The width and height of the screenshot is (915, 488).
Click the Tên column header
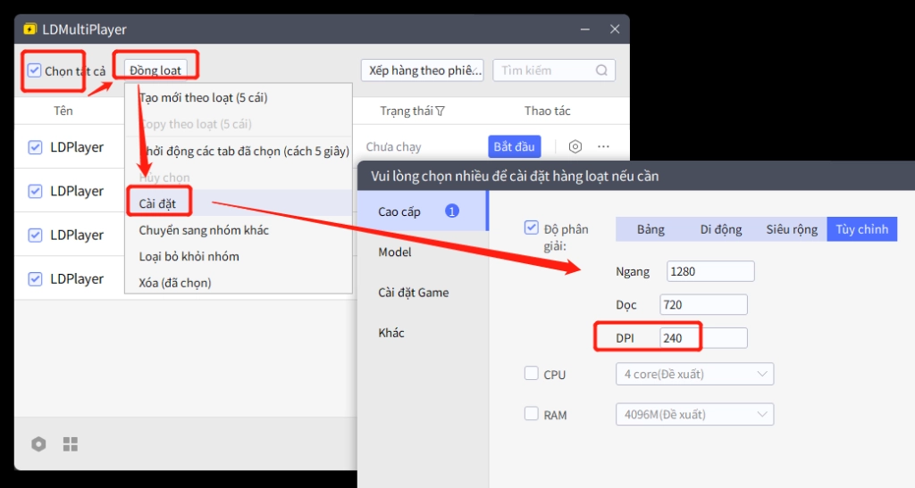tap(63, 111)
